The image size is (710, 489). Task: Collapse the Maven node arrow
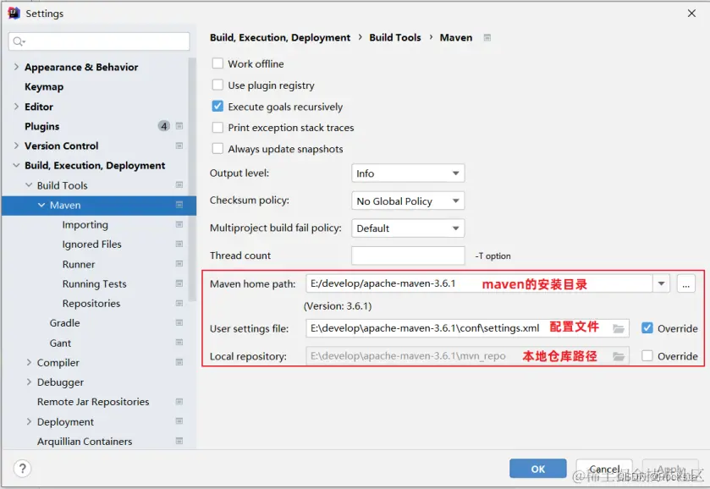41,205
